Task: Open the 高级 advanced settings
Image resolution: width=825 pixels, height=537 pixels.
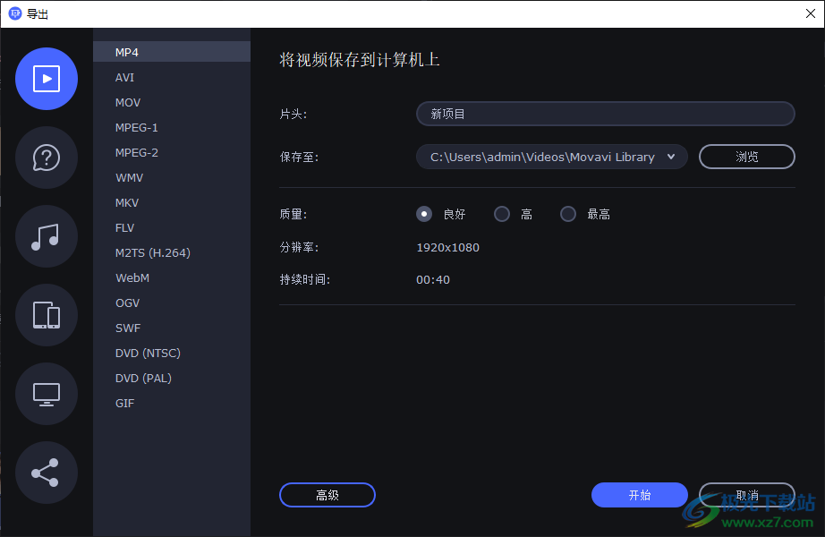Action: tap(327, 494)
